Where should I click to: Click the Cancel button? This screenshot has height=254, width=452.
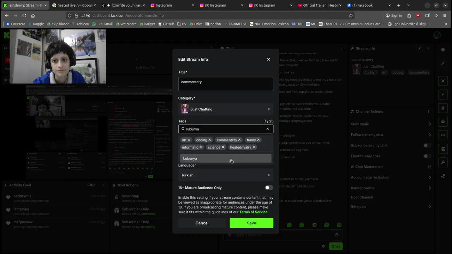[202, 223]
